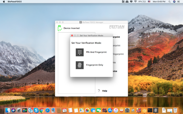Select the PIN And Fingerprint keypad icon
Image resolution: width=183 pixels, height=114 pixels.
80,52
